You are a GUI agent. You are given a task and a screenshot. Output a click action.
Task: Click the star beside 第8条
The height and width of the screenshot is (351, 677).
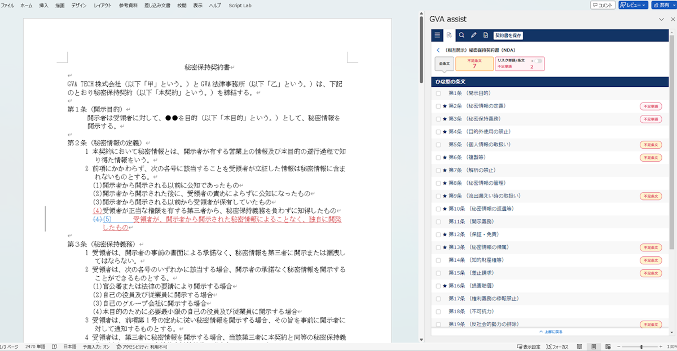(445, 183)
